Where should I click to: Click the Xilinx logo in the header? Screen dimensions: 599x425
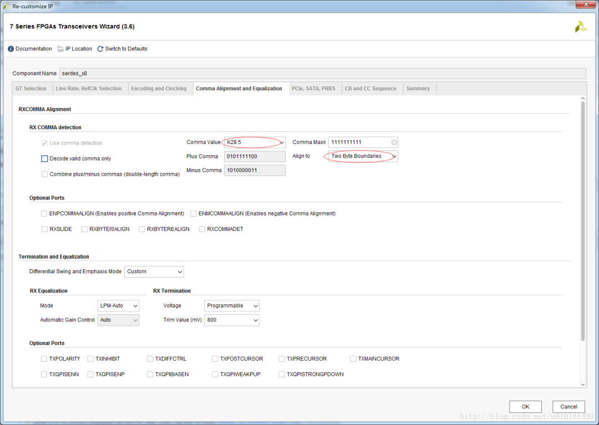pyautogui.click(x=581, y=27)
